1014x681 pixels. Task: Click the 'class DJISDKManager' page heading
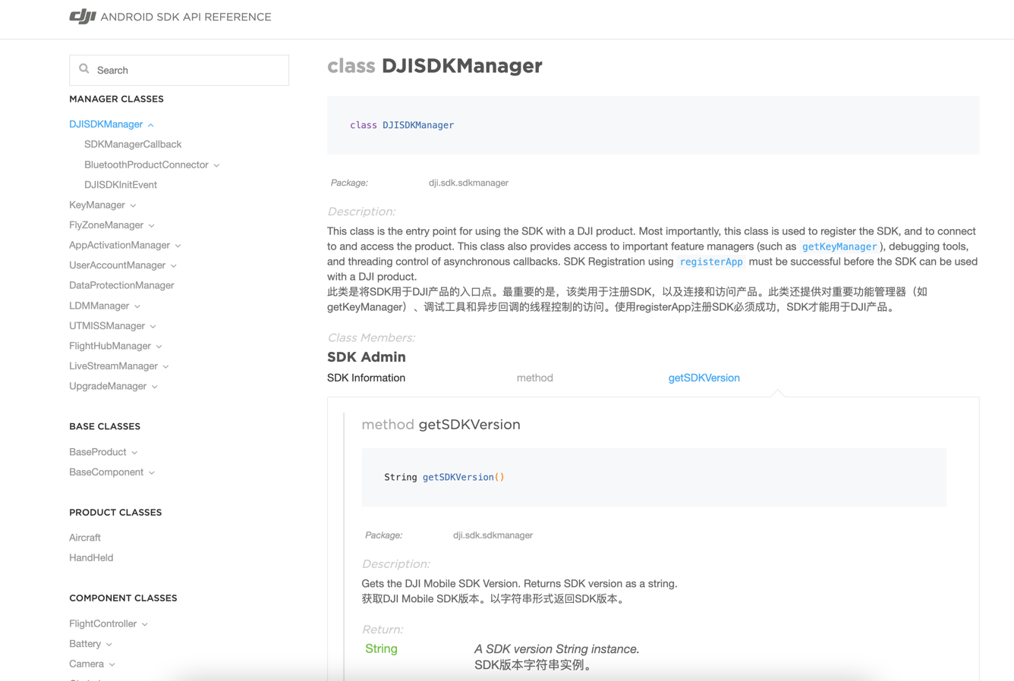[435, 66]
